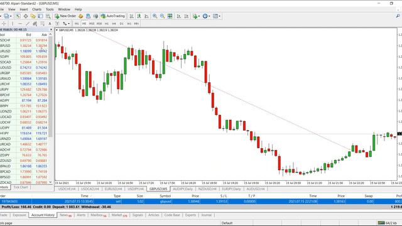
Task: Open the Help menu
Action: coord(78,9)
